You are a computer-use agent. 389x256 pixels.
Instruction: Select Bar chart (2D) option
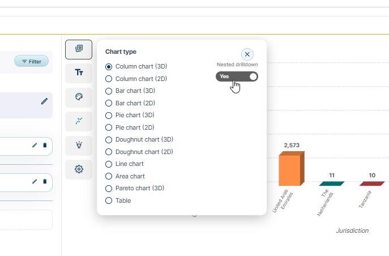pyautogui.click(x=109, y=103)
